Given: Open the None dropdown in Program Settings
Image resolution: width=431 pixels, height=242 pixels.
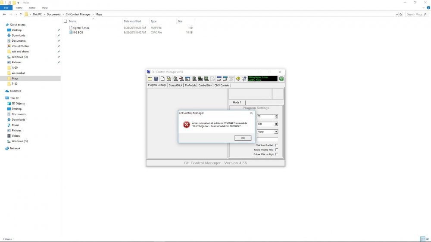Looking at the screenshot, I should click(x=276, y=132).
